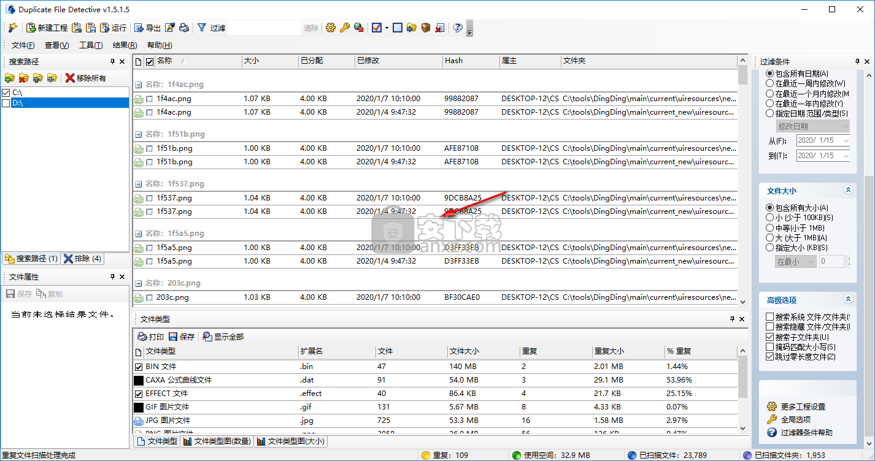
Task: Click the edit report pencil icon
Action: tap(171, 28)
